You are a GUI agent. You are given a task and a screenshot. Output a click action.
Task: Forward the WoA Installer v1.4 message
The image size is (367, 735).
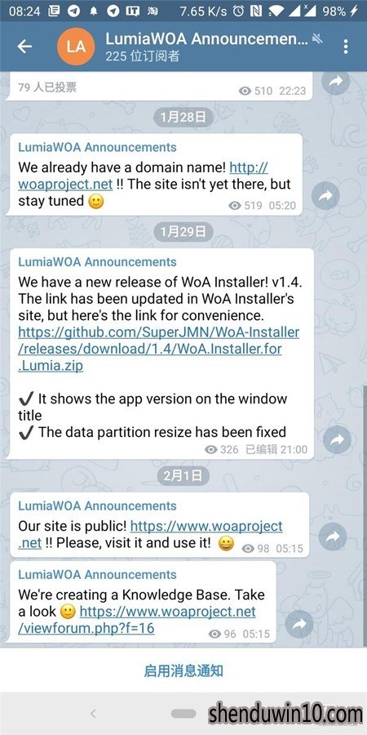(337, 439)
